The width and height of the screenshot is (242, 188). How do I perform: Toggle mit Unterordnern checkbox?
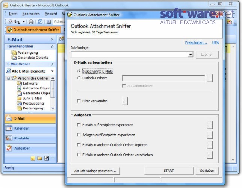[124, 86]
